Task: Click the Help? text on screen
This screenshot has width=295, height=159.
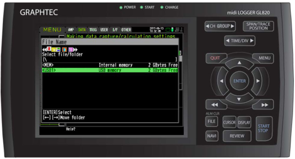Action: point(70,129)
